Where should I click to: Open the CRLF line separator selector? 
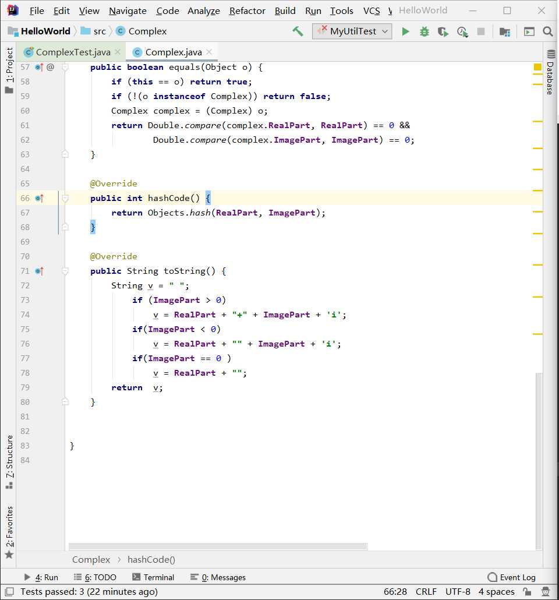point(426,592)
